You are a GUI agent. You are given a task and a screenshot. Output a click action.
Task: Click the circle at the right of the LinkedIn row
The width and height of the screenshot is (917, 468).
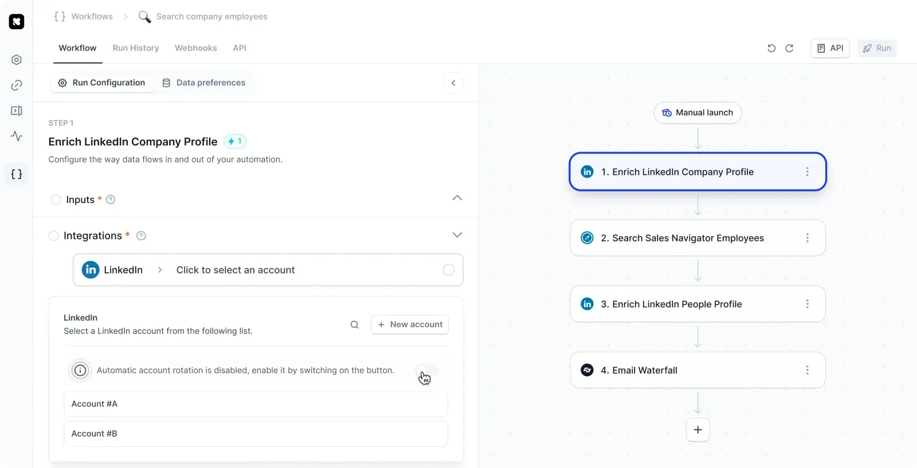(x=449, y=270)
